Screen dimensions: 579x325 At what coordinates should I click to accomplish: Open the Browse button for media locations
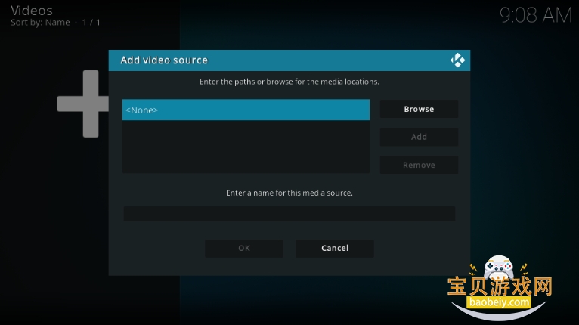tap(419, 109)
